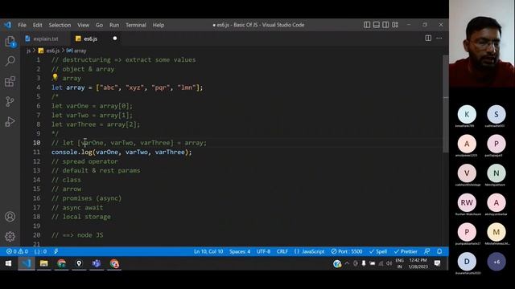Open the Search view in activity bar
515x289 pixels.
[x=10, y=61]
